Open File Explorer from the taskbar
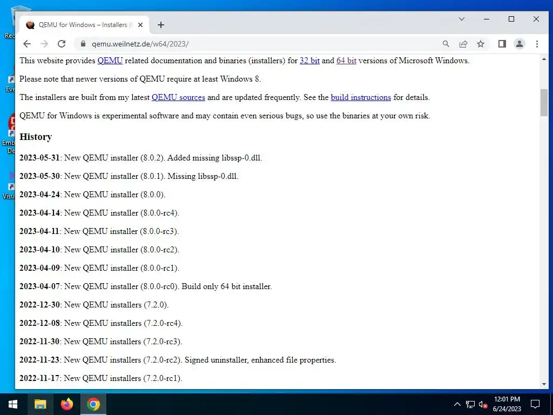Viewport: 553px width, 415px height. coord(40,404)
